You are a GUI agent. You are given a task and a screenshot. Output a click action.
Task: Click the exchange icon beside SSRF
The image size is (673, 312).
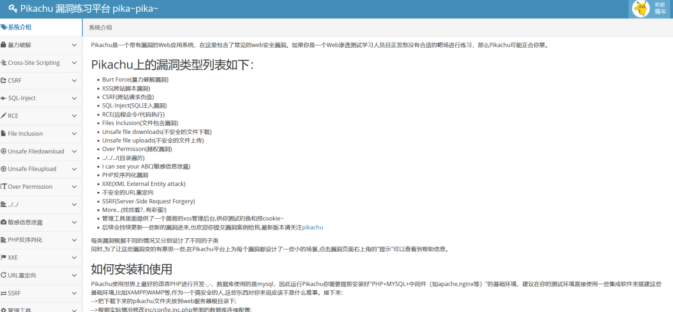pyautogui.click(x=4, y=293)
